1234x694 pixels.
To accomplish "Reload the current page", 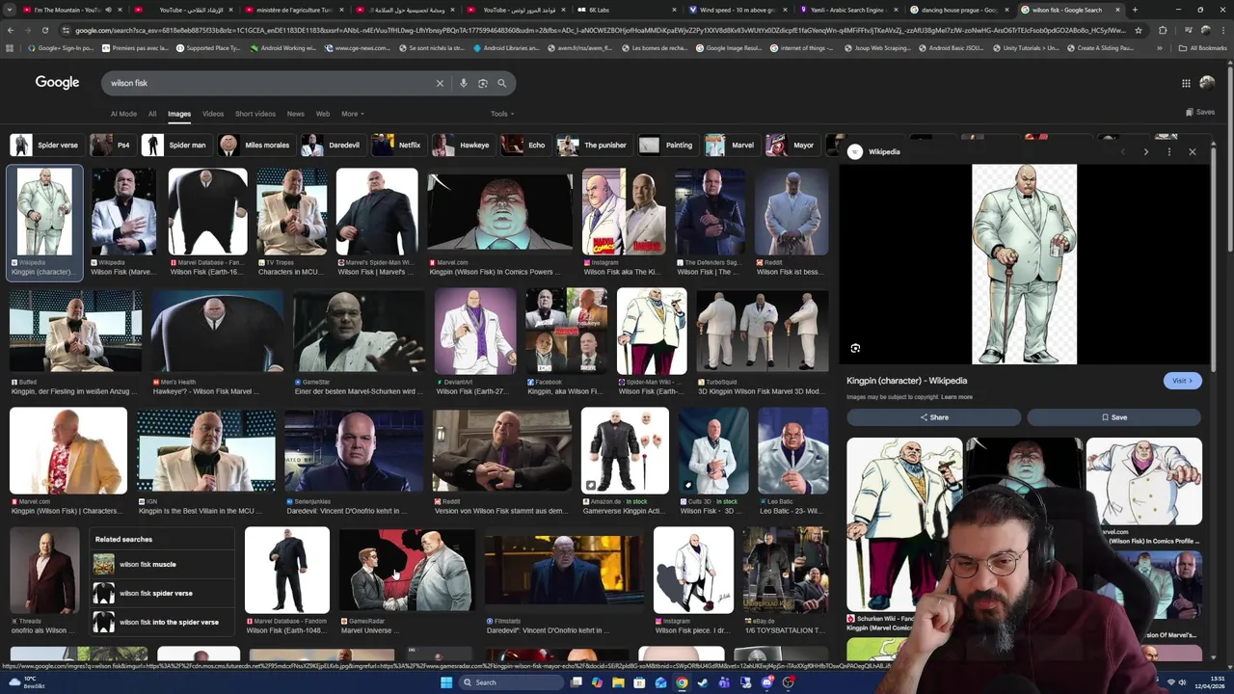I will (x=44, y=30).
